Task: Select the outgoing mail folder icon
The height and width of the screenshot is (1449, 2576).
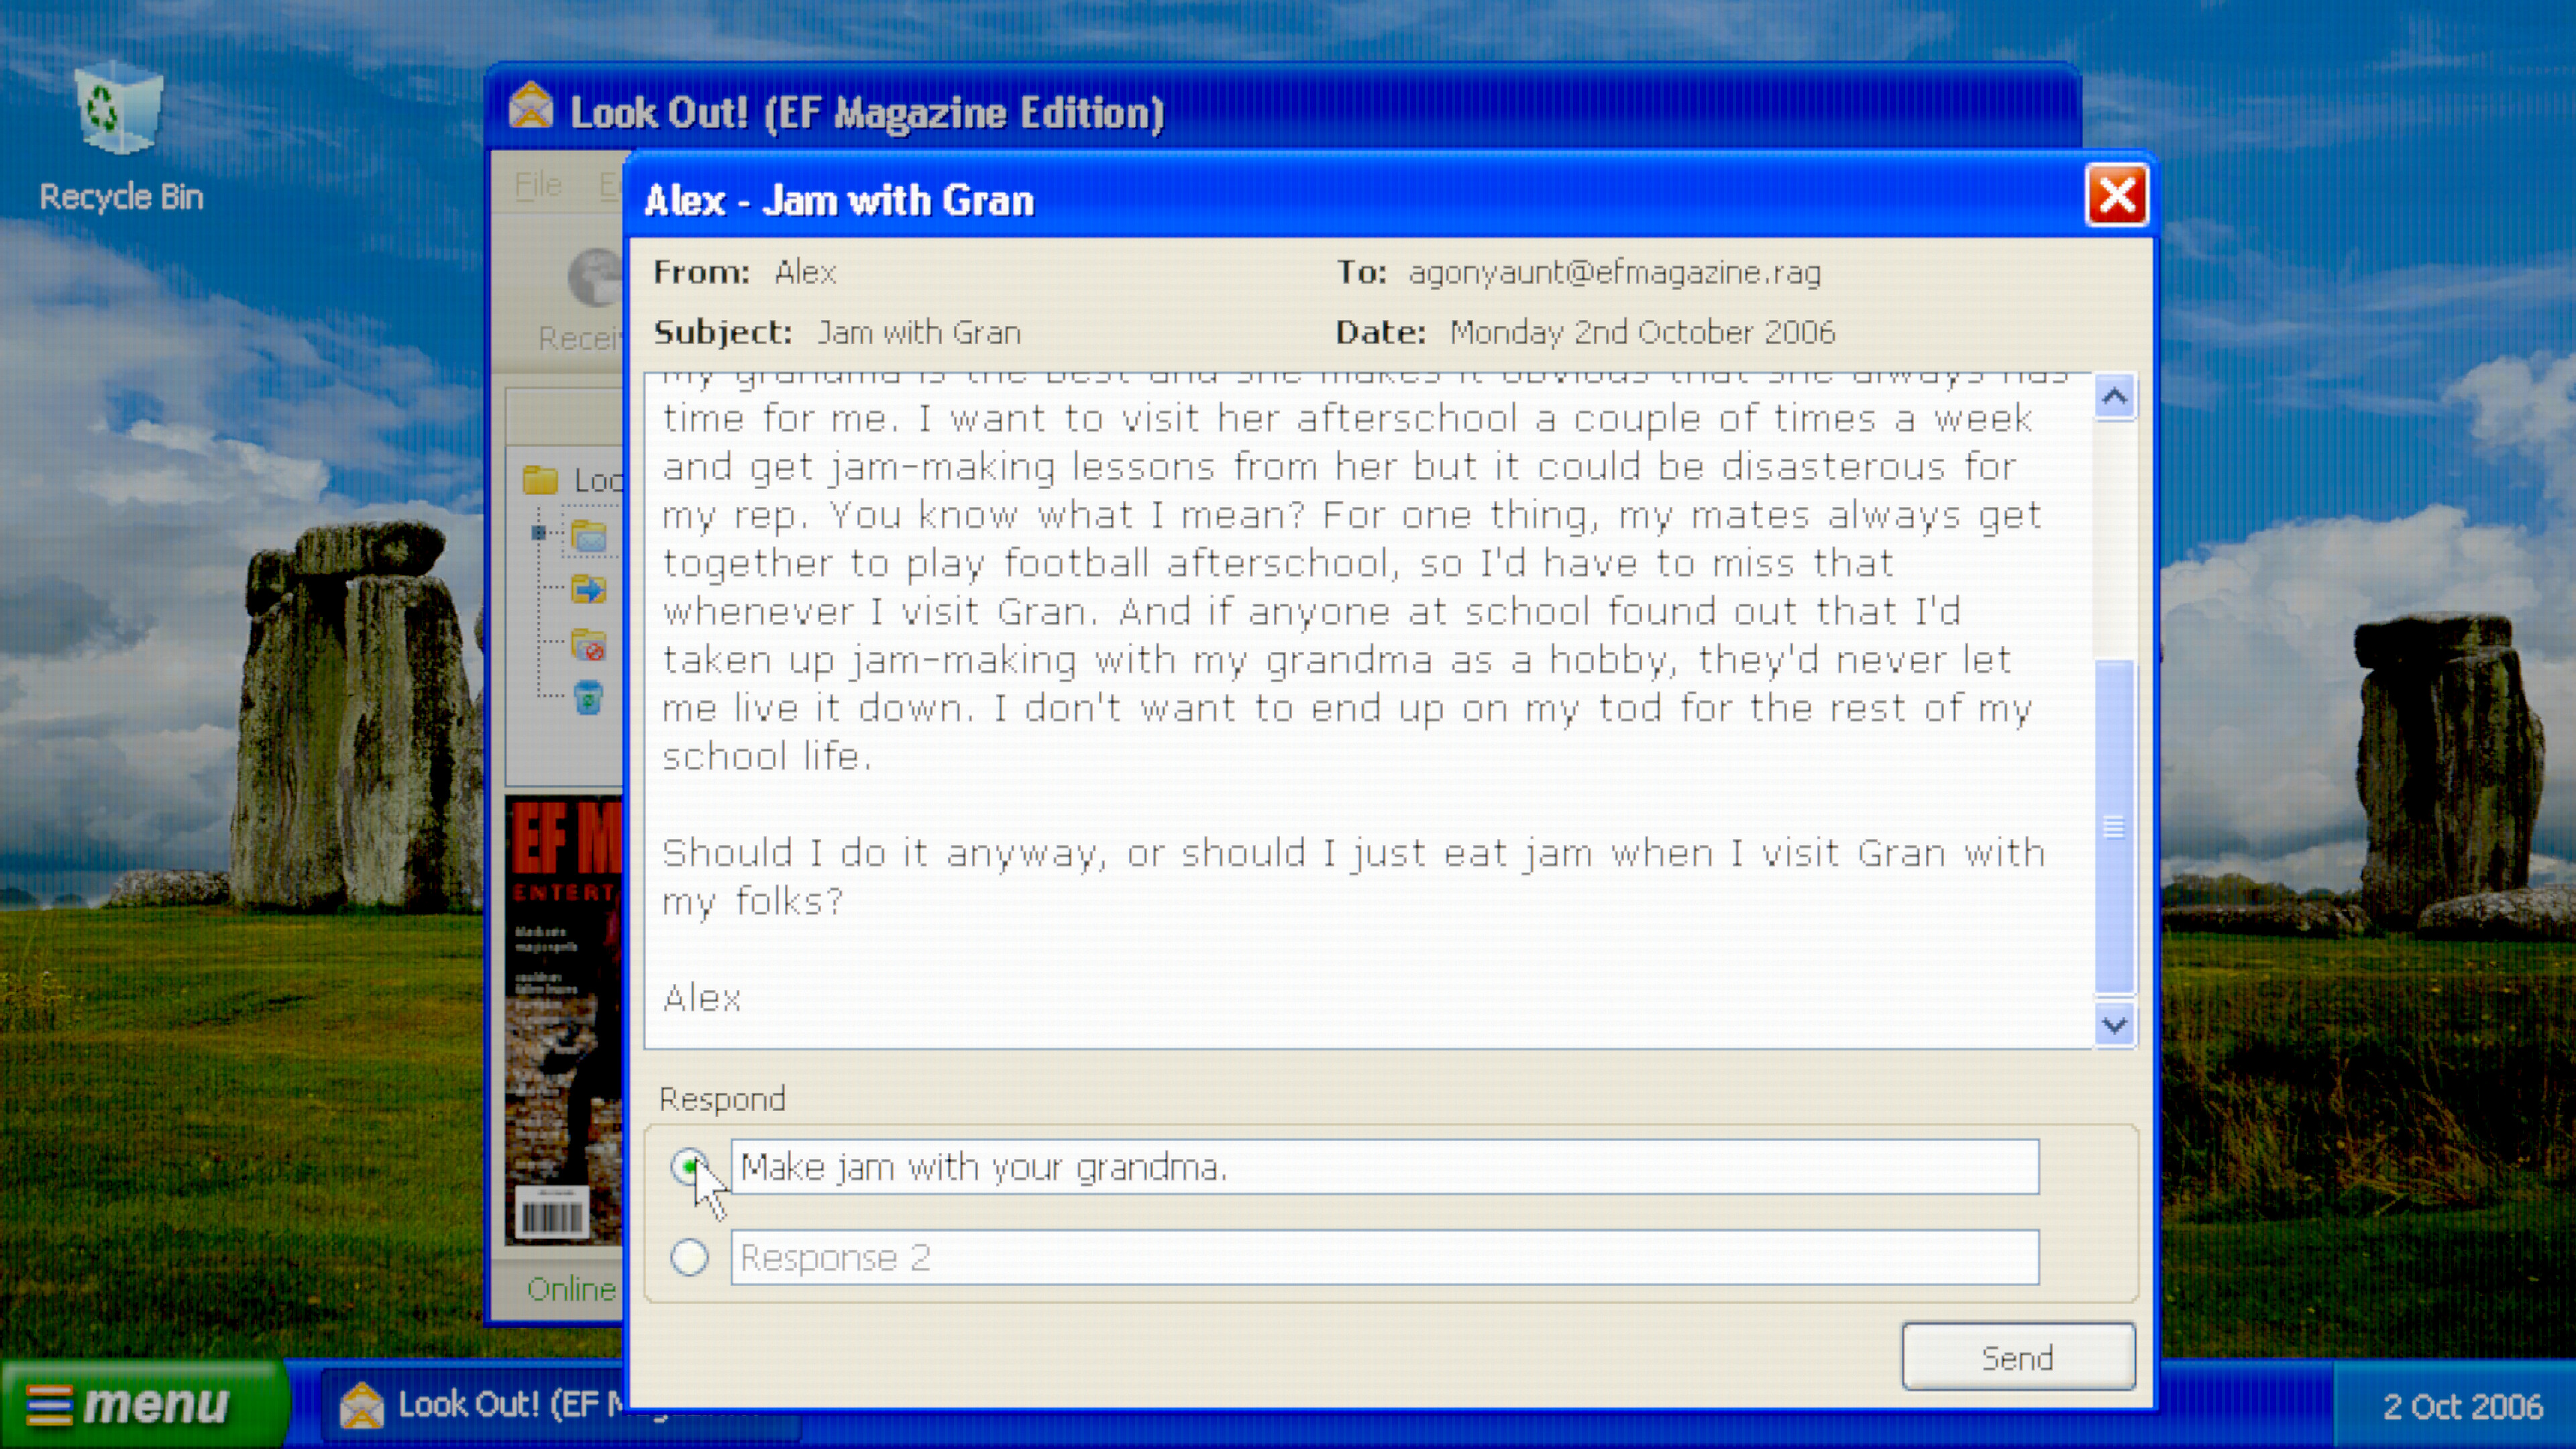Action: tap(589, 589)
